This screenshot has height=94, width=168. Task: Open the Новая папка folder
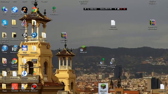tap(14, 35)
